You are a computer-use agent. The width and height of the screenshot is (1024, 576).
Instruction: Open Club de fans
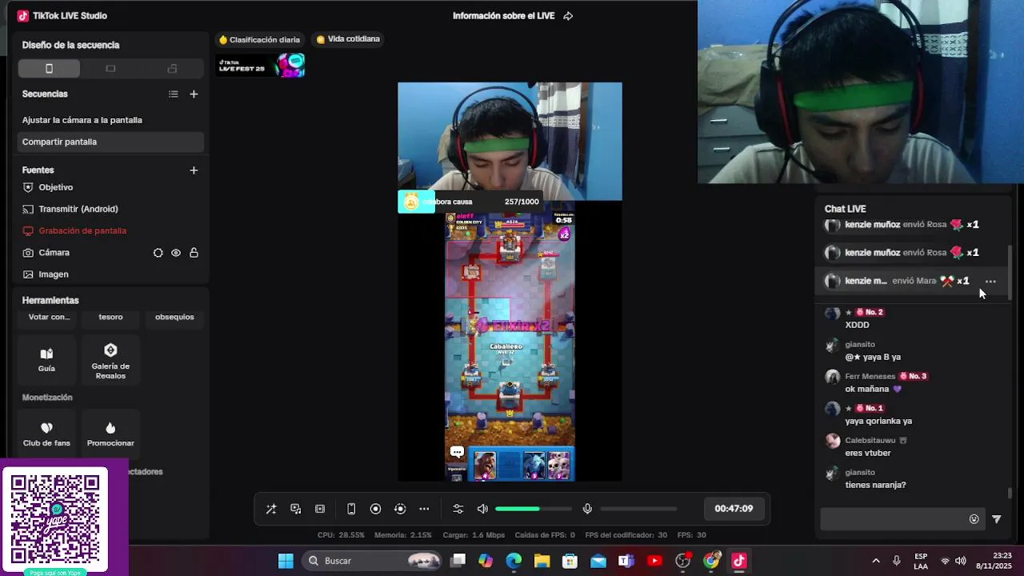pyautogui.click(x=46, y=434)
